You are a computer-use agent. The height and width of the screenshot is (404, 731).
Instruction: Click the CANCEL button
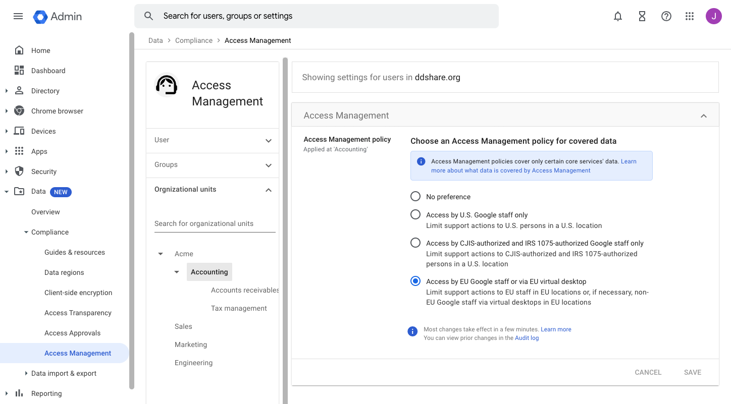tap(648, 372)
